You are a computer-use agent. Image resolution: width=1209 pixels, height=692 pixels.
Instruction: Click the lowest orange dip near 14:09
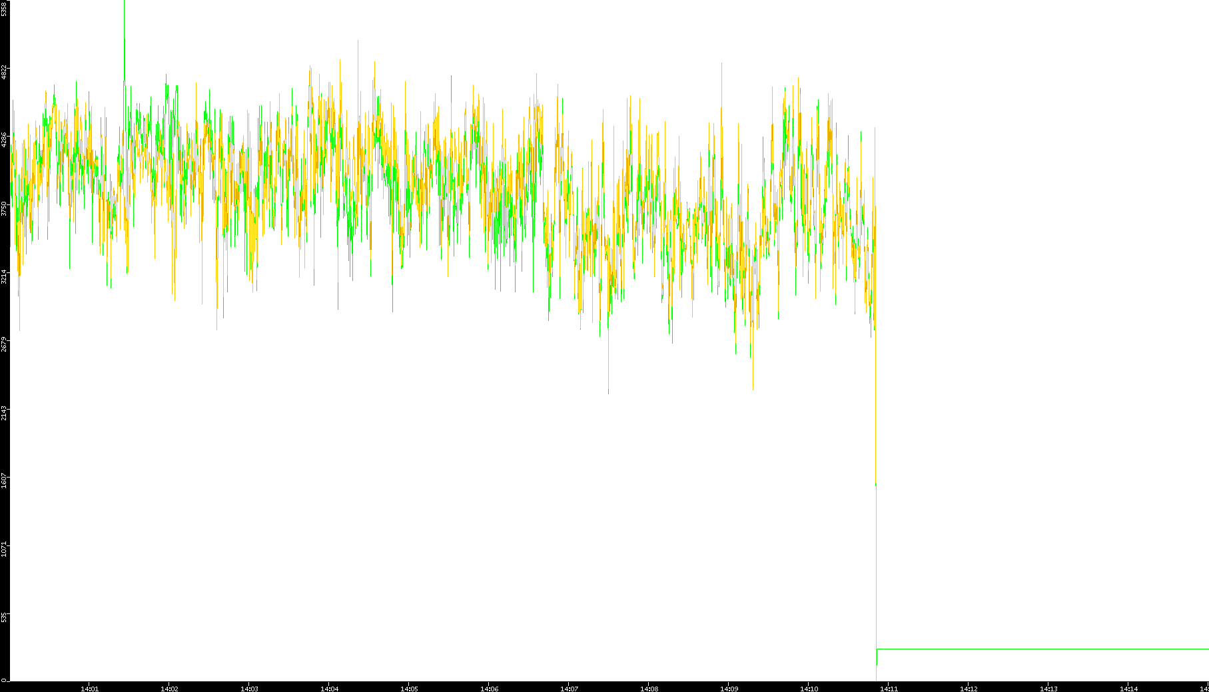click(x=753, y=386)
